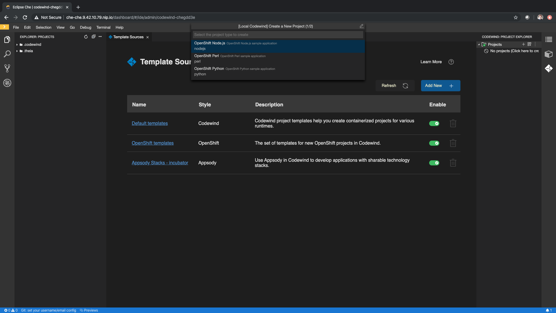Open the Debug view in the left sidebar

tap(7, 83)
